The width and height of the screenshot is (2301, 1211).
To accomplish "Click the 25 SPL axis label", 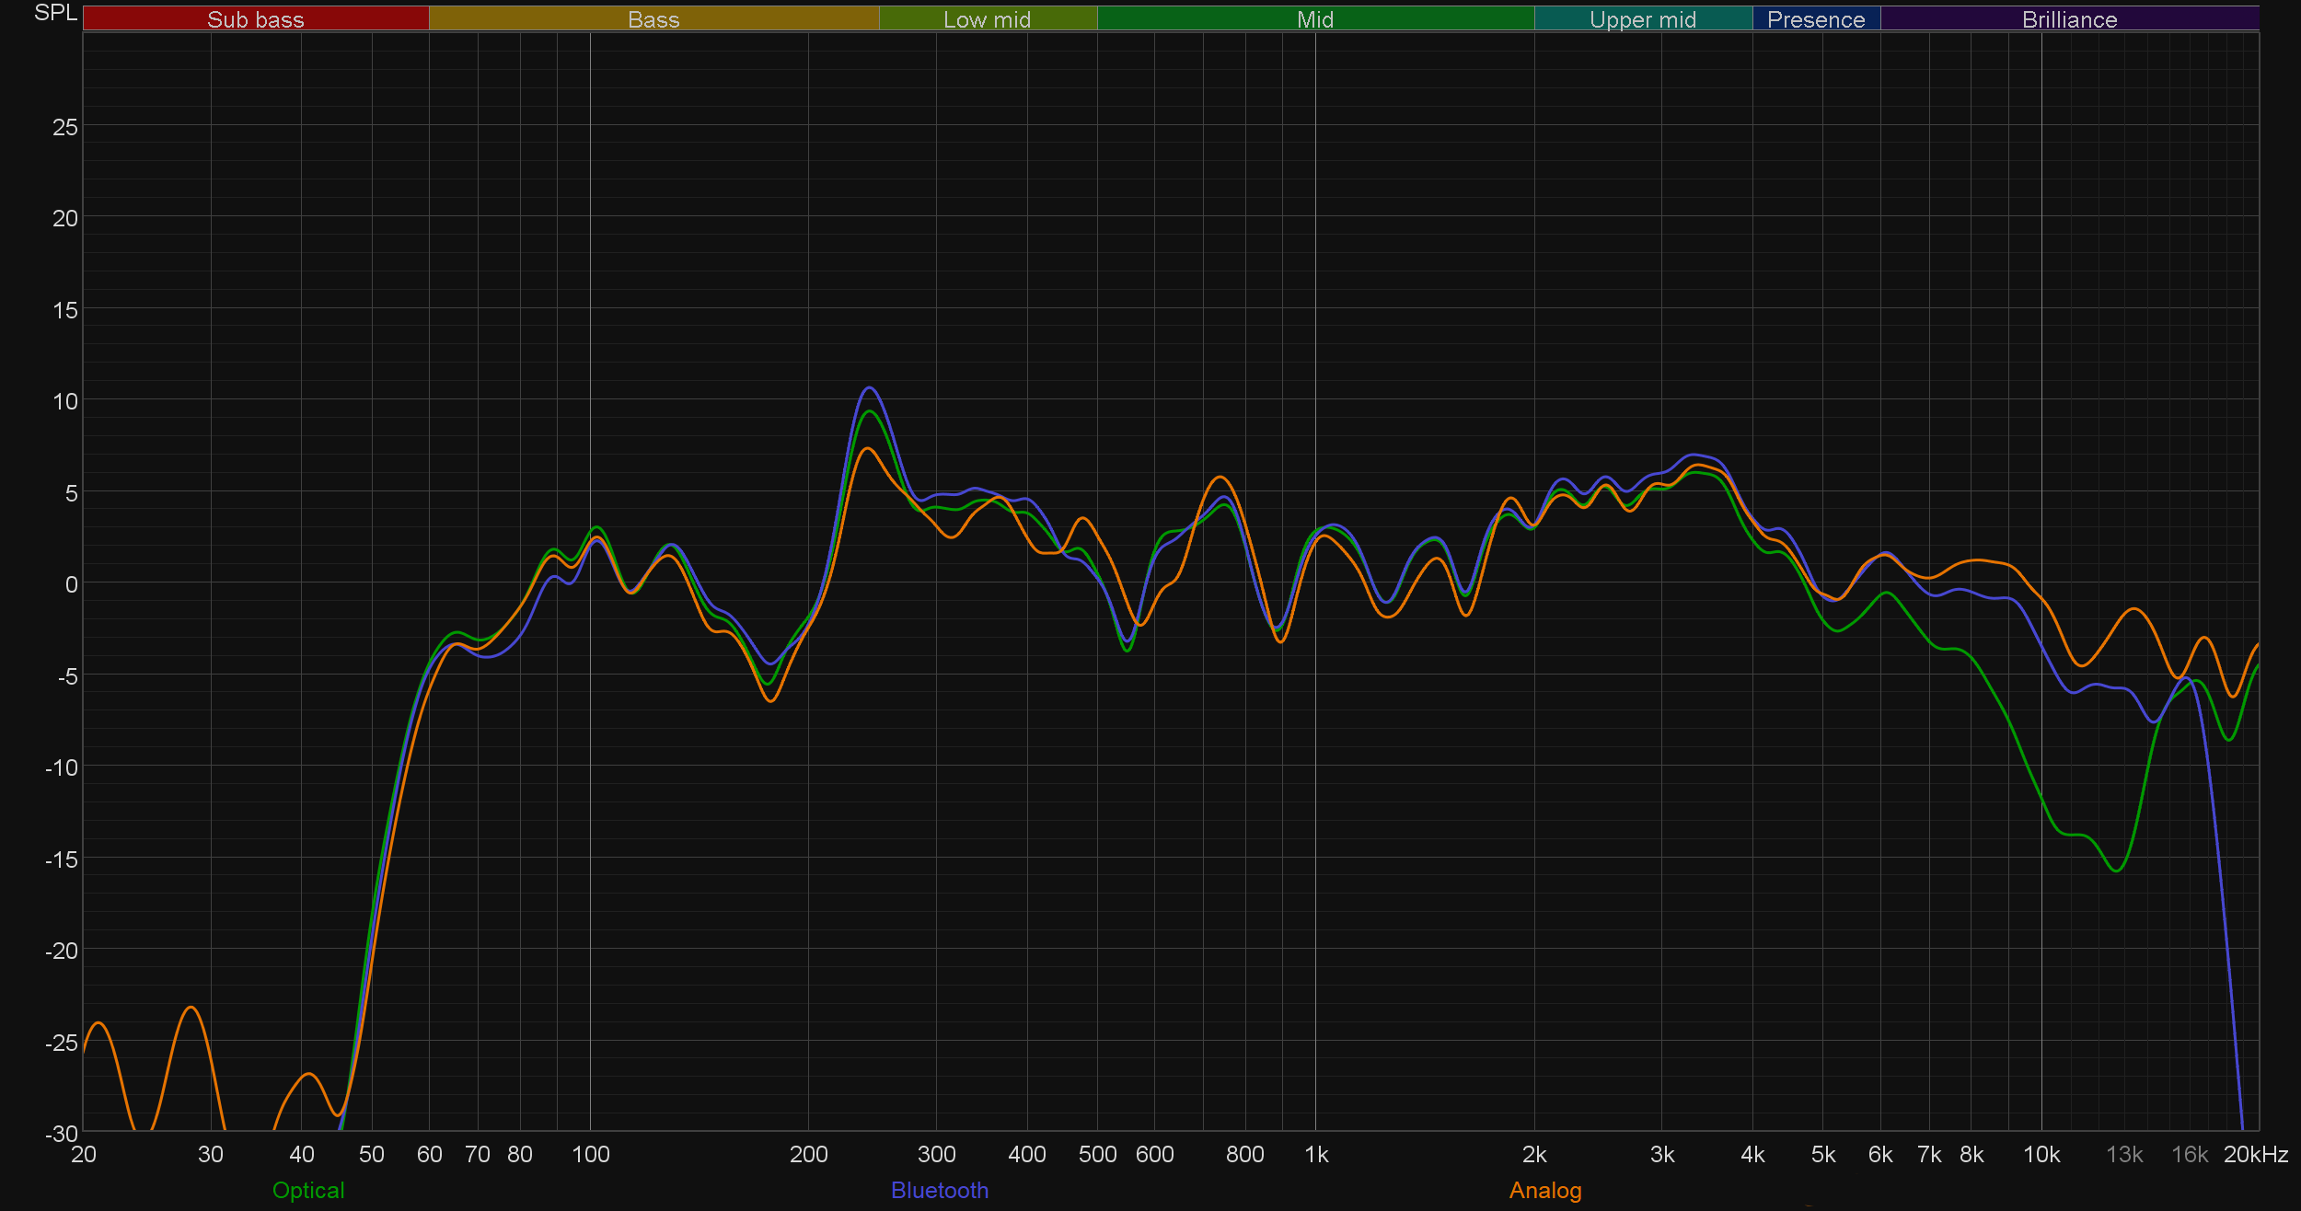I will point(64,127).
